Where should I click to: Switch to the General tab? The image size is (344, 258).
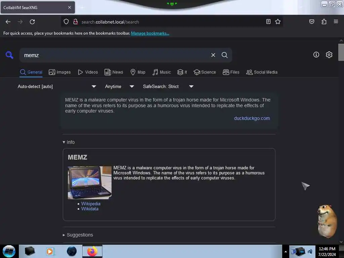[31, 72]
